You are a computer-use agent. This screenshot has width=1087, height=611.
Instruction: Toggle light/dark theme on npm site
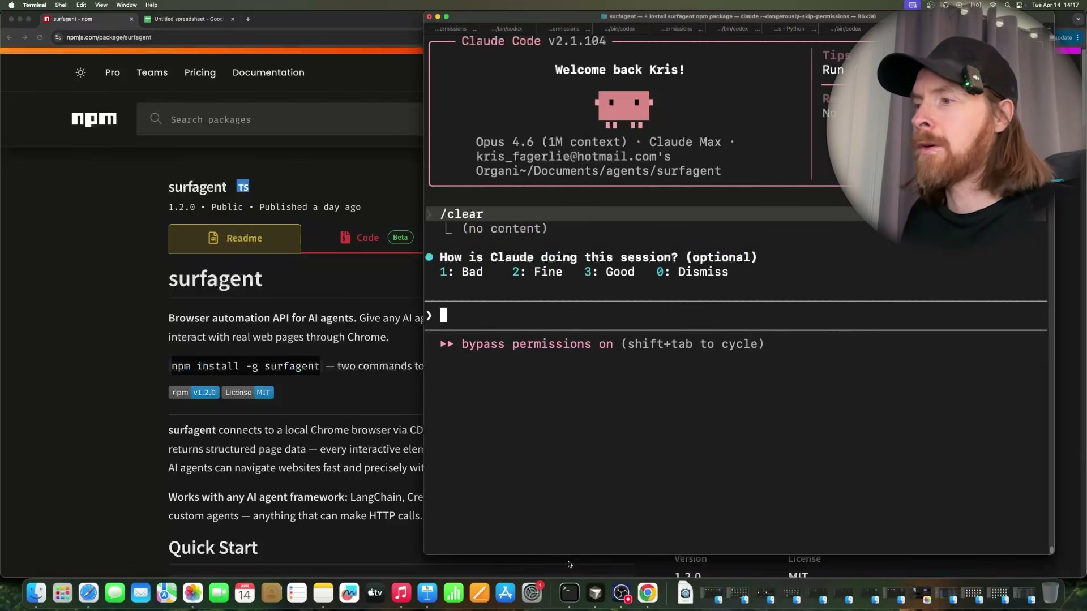click(x=80, y=72)
